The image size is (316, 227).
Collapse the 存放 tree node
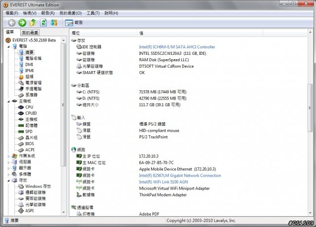[8, 181]
